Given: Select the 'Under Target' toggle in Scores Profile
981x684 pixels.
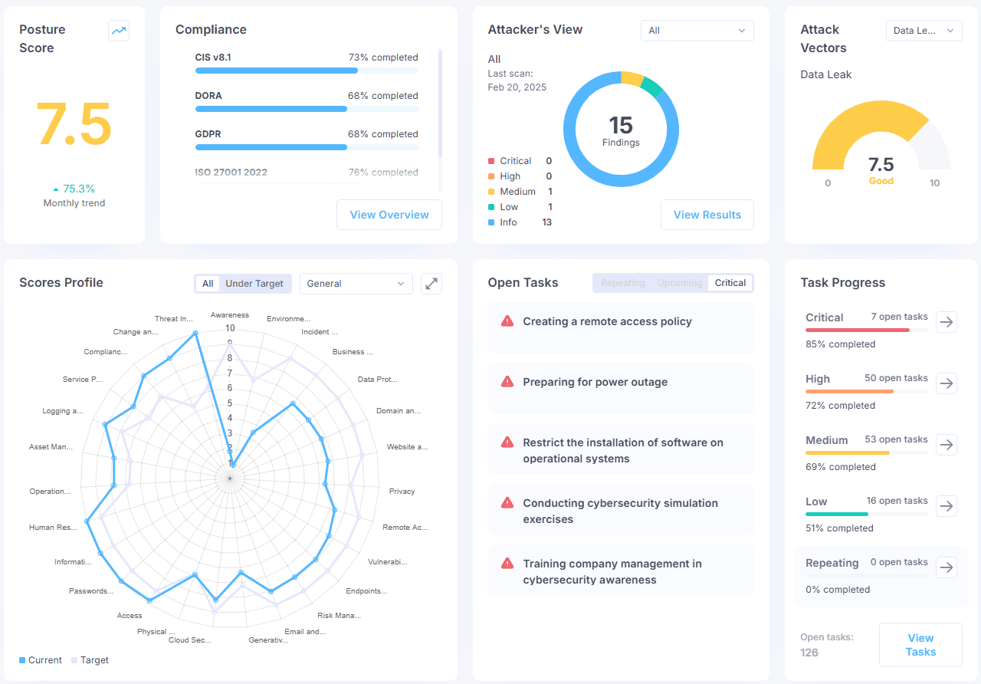Looking at the screenshot, I should tap(254, 284).
